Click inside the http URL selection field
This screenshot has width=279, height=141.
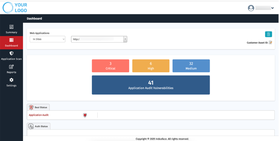tap(97, 39)
